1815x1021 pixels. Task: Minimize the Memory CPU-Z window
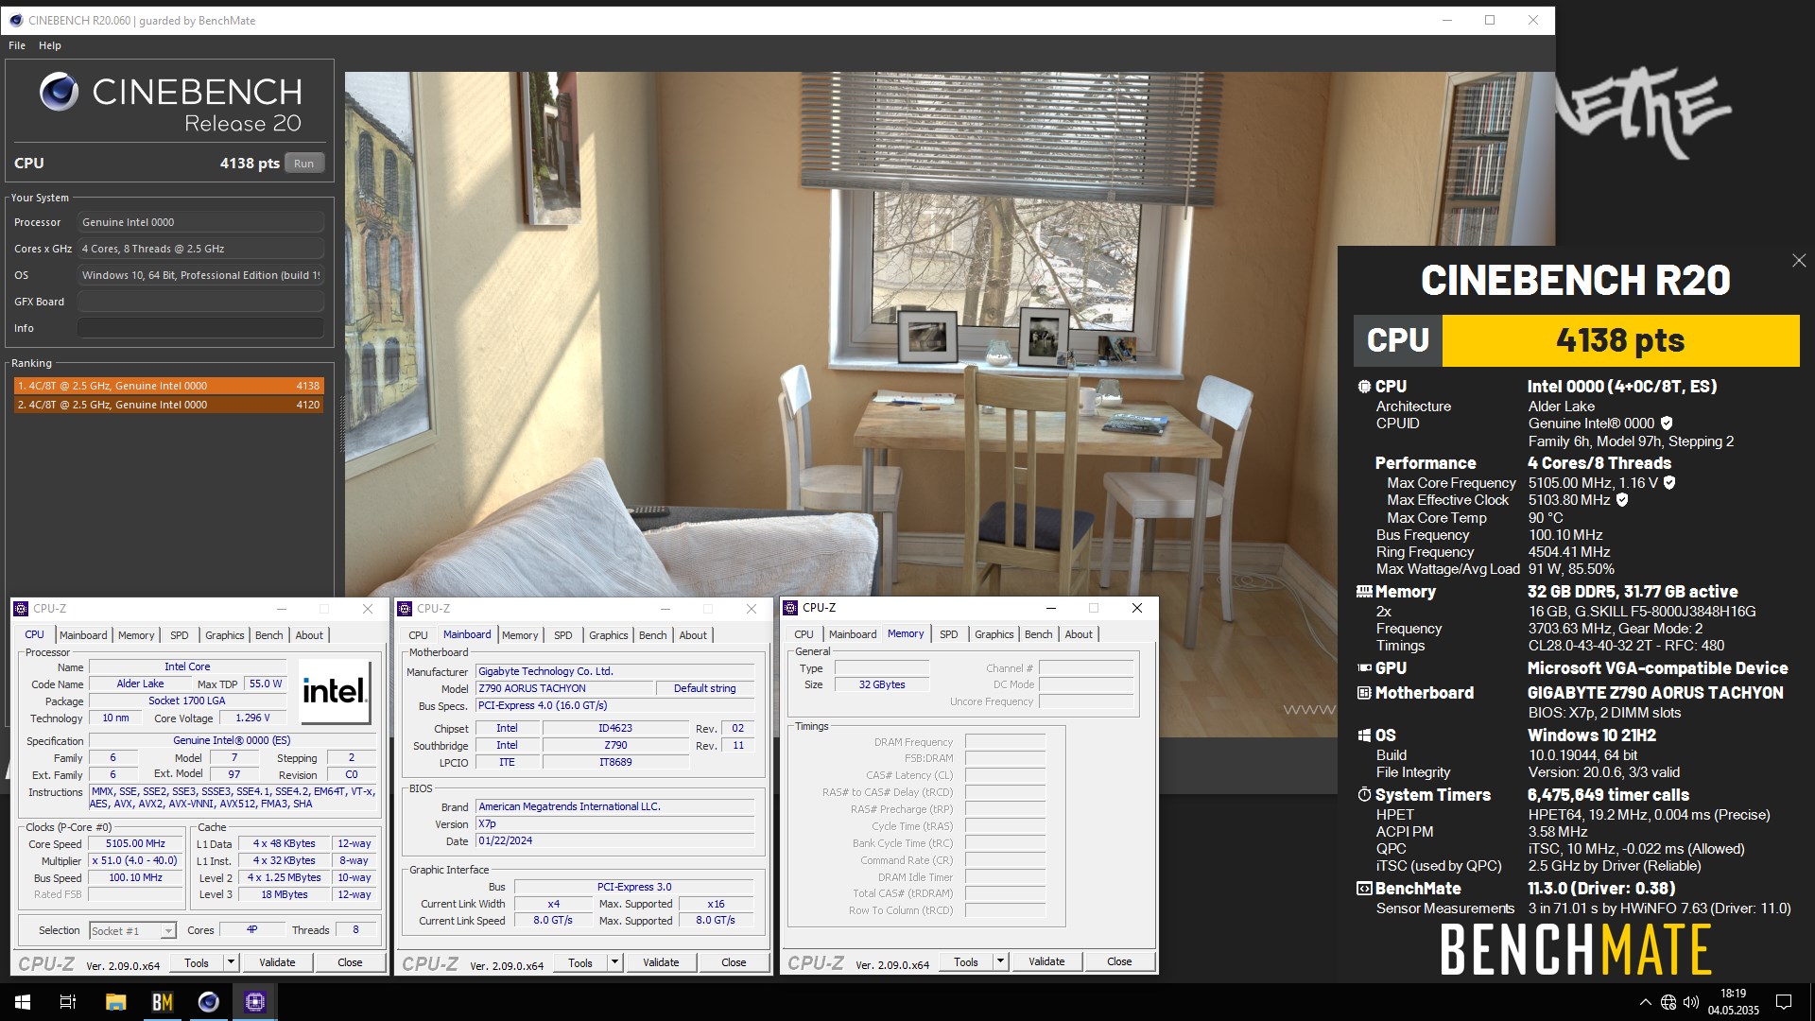(1050, 608)
